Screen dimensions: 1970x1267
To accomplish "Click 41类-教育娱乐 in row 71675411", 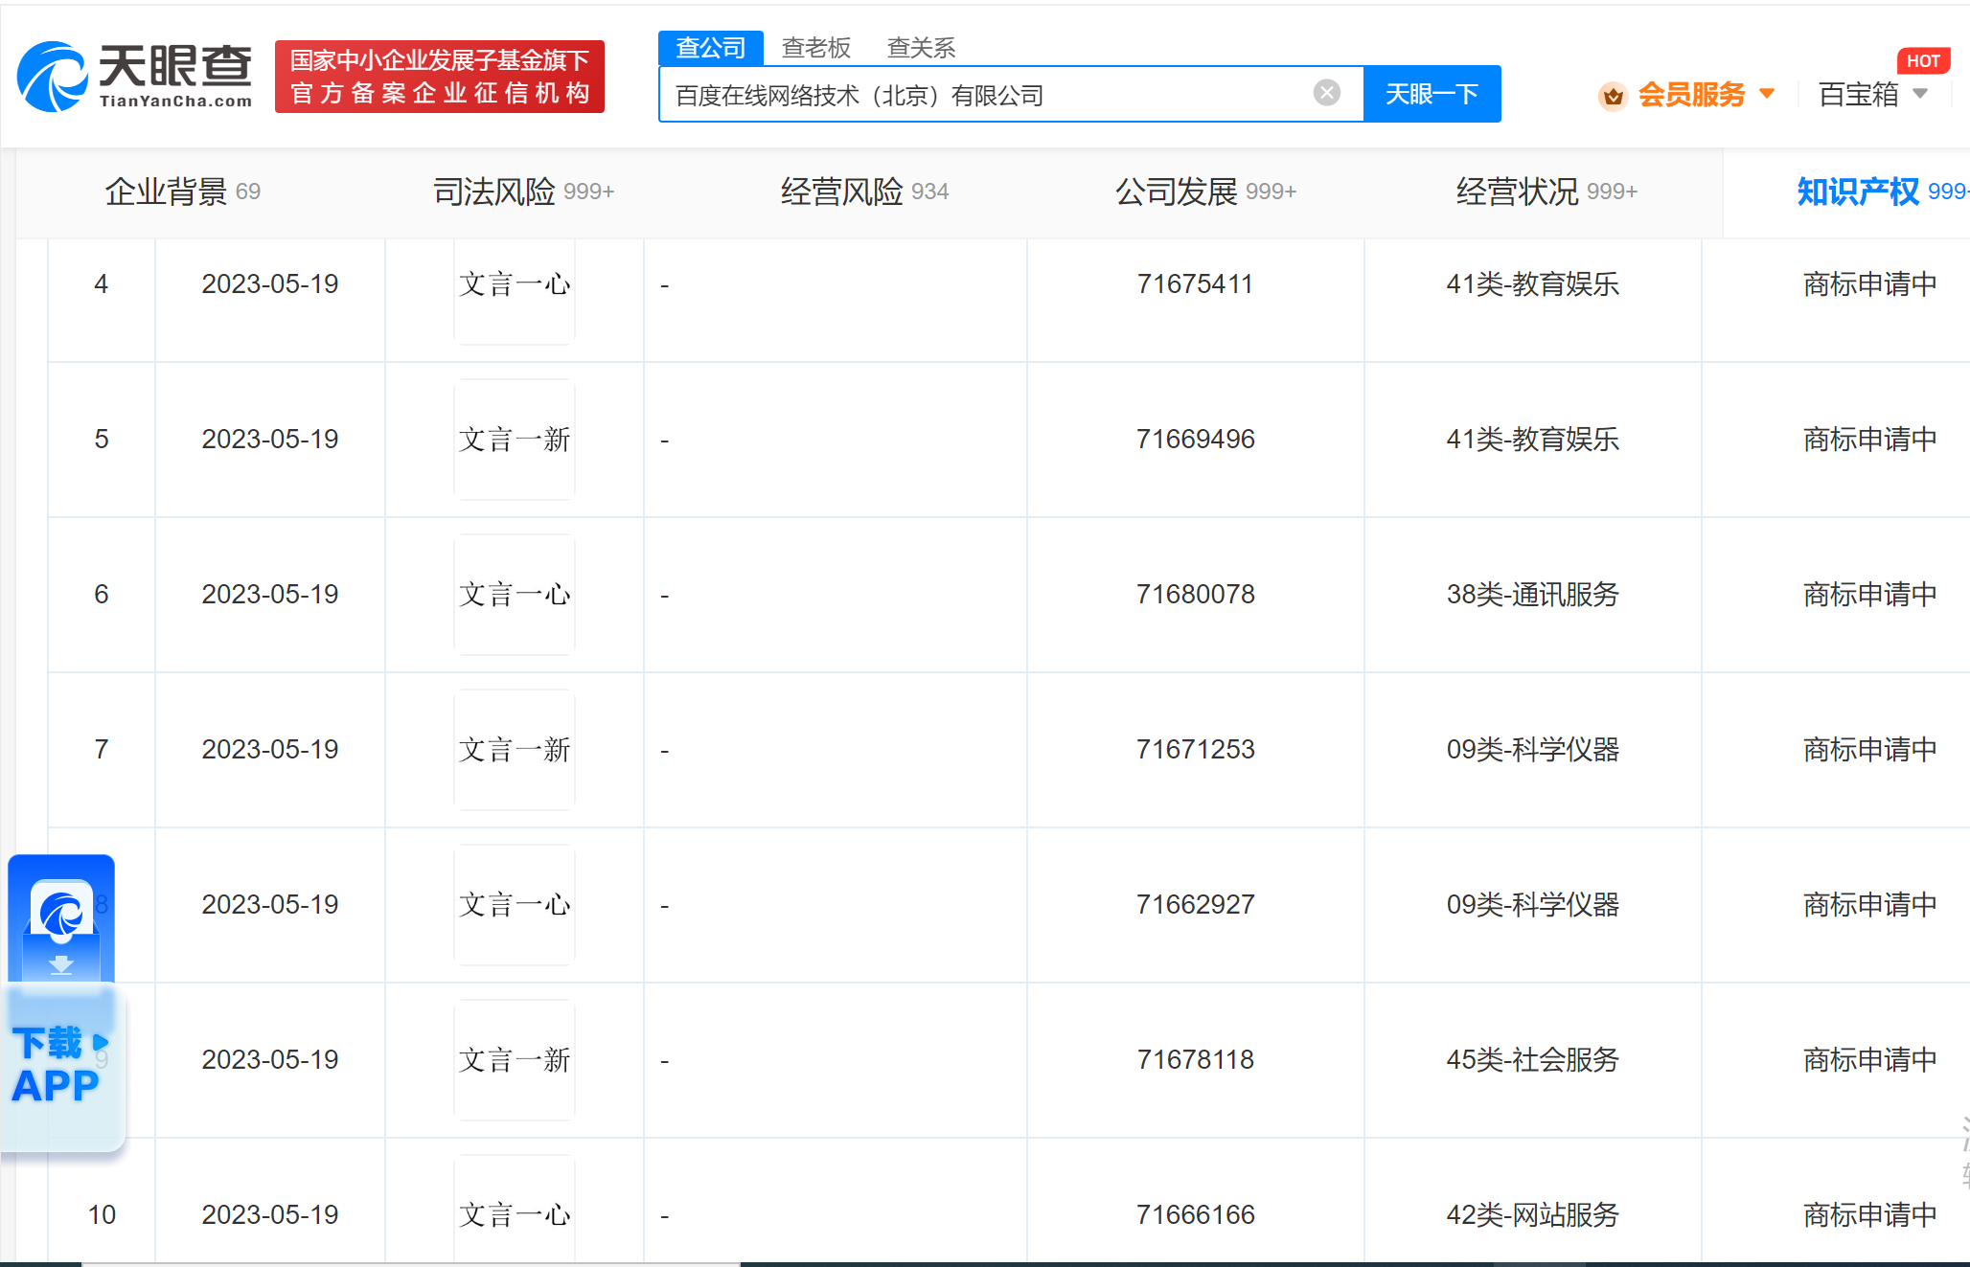I will 1532,284.
